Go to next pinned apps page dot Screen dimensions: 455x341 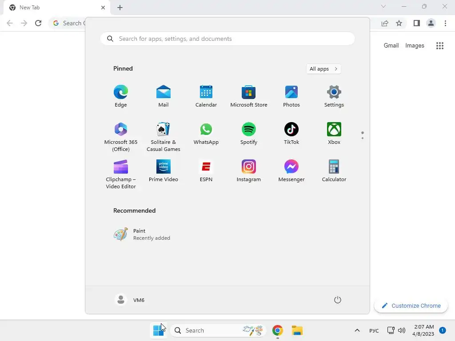[x=363, y=138]
